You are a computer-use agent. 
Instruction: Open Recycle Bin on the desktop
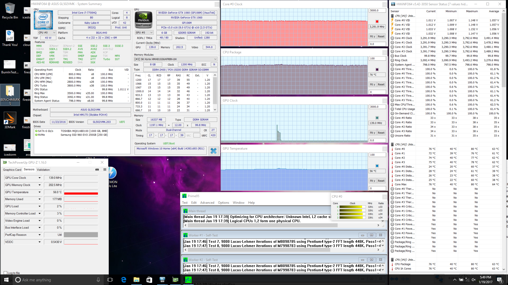pyautogui.click(x=10, y=11)
